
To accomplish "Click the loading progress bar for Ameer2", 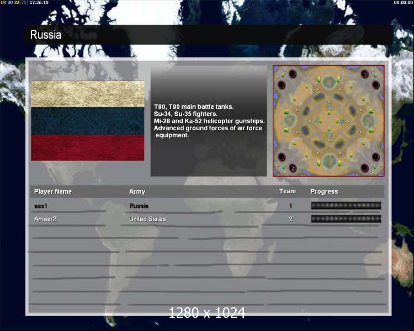I will tap(346, 218).
